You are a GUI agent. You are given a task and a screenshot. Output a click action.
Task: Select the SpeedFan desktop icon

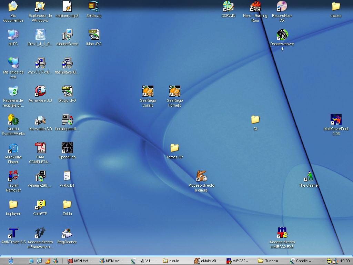pyautogui.click(x=67, y=148)
